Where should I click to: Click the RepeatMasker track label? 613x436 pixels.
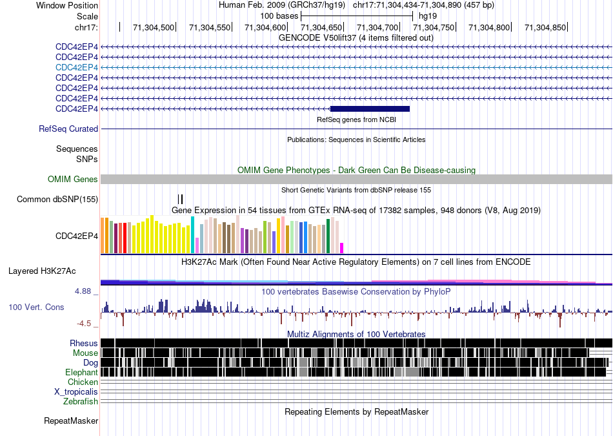71,421
